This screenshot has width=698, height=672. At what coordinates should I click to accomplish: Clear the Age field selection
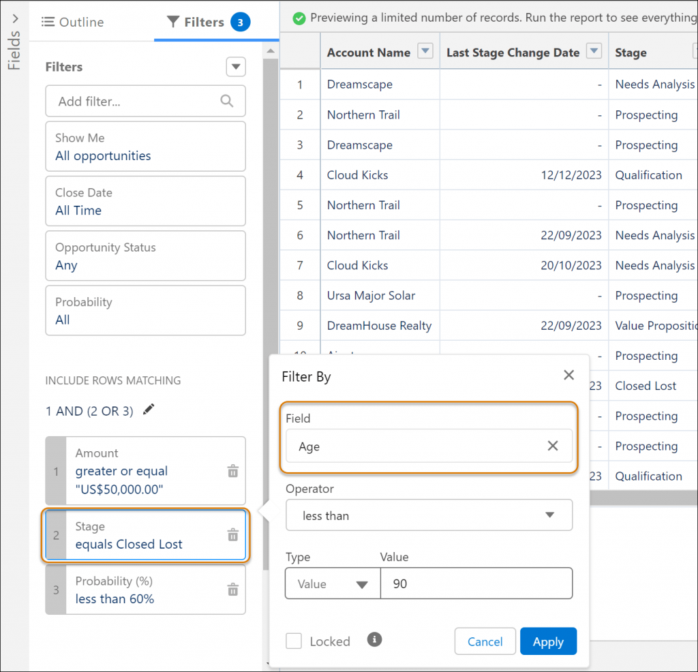point(553,446)
